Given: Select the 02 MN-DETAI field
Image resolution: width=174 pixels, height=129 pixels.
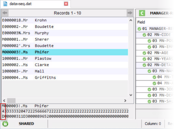Looking at the screenshot, I should click(x=155, y=65).
